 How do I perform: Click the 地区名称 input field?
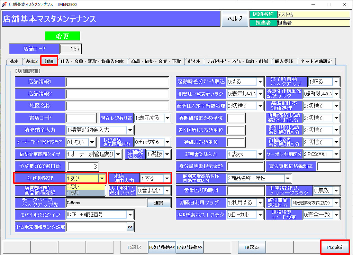click(117, 106)
